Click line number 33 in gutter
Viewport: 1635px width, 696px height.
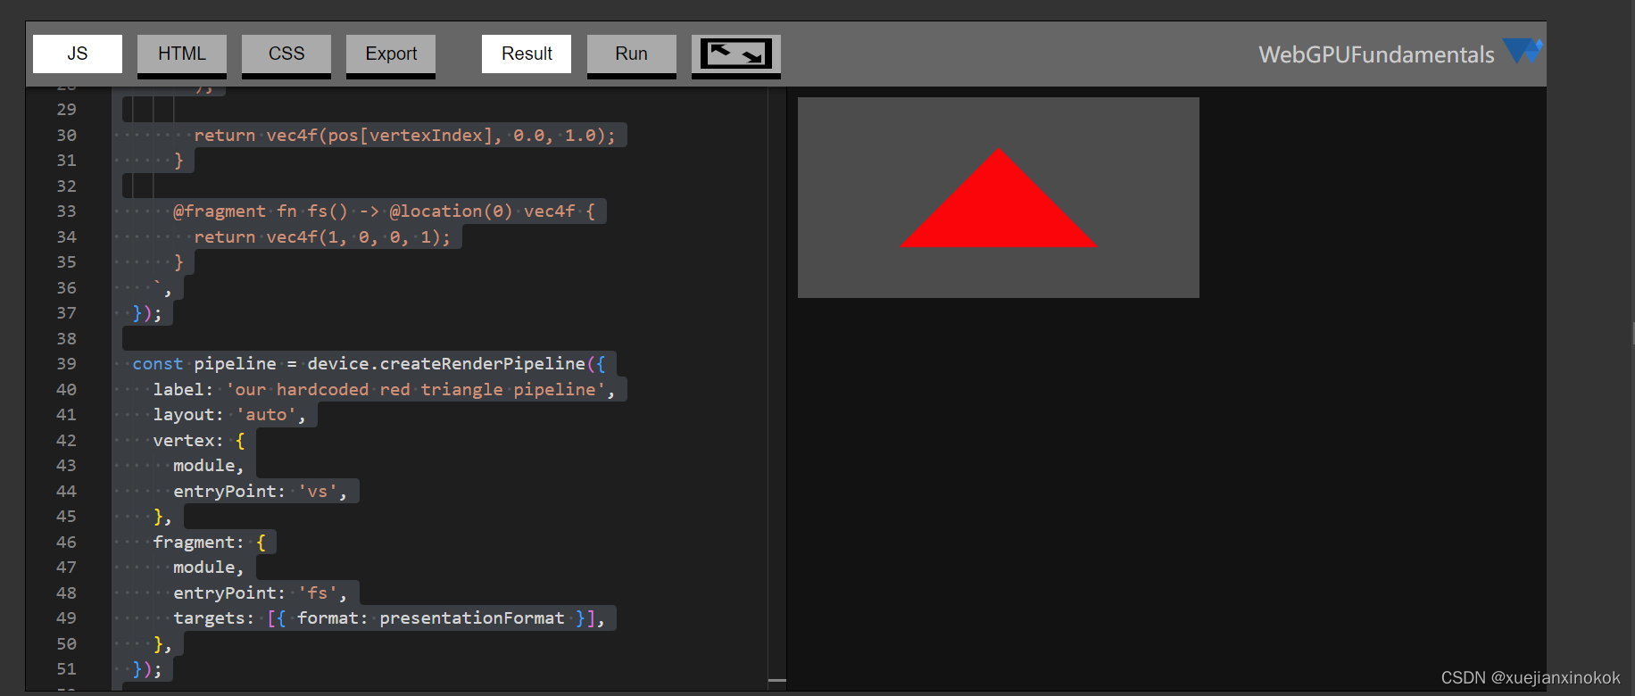(x=67, y=211)
